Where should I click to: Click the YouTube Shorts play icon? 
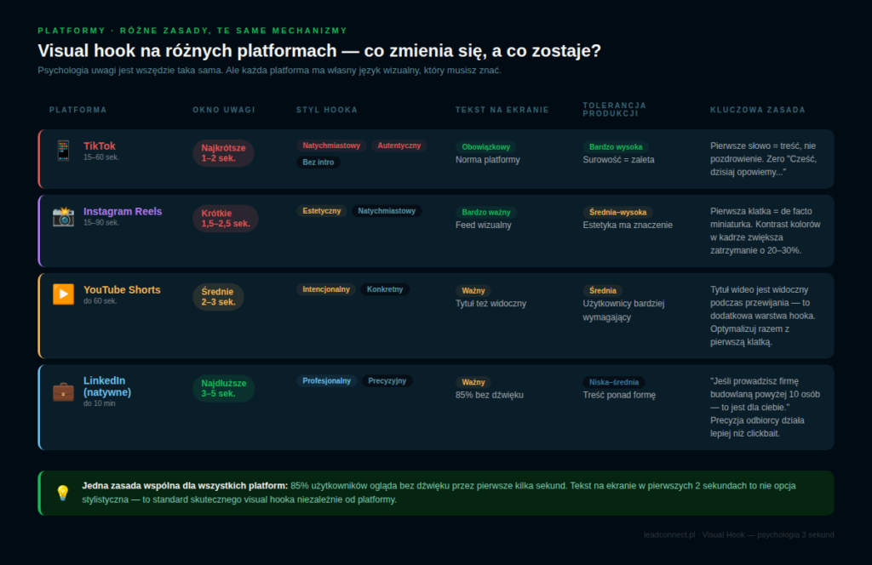pos(63,294)
